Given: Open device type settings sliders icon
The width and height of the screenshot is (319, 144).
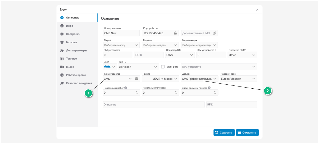Looking at the screenshot, I should (137, 79).
